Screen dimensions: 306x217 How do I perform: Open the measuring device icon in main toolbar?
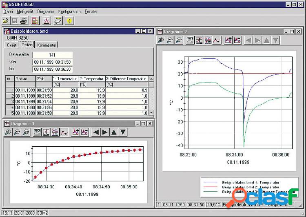coord(35,20)
